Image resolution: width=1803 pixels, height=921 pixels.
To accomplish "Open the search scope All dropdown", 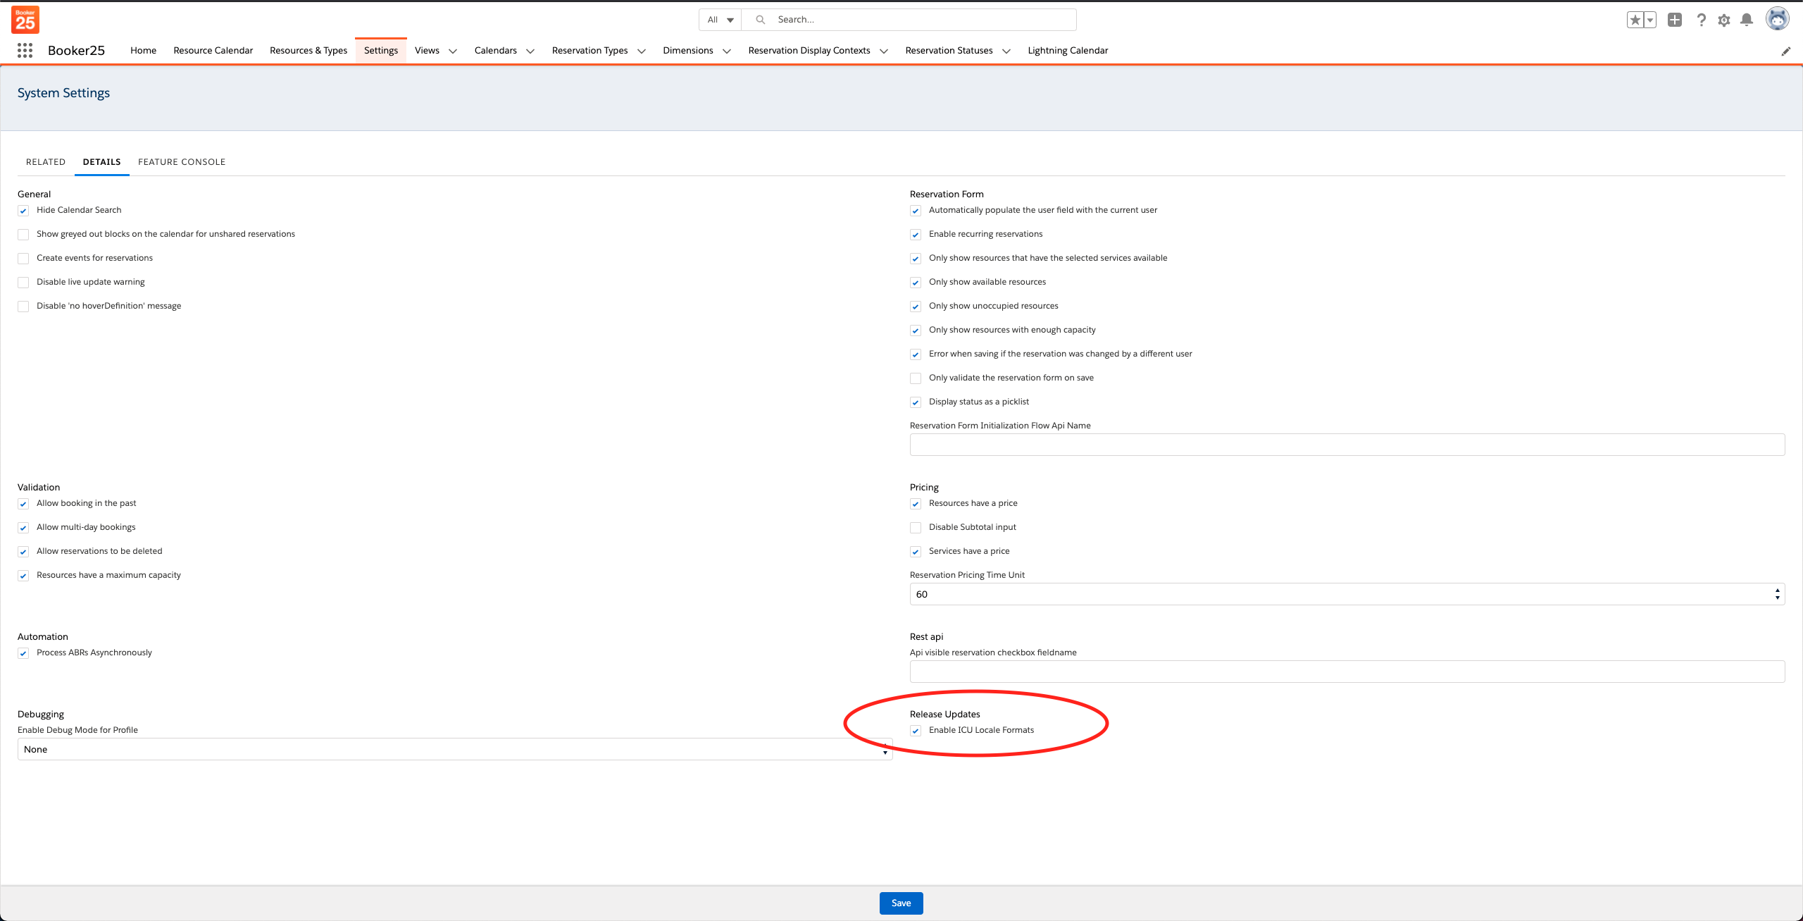I will tap(720, 20).
